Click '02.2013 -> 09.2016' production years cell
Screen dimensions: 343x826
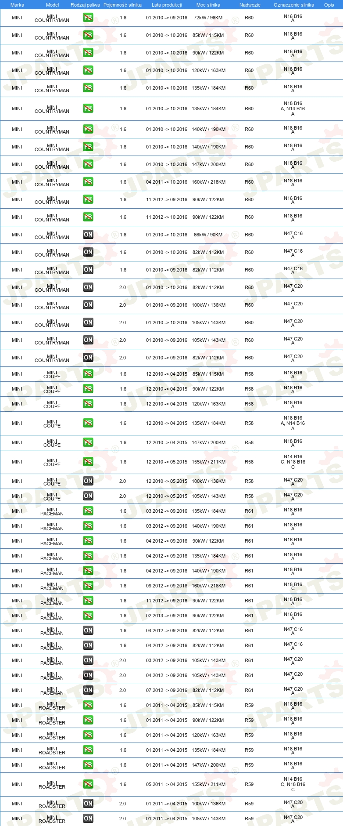[167, 616]
